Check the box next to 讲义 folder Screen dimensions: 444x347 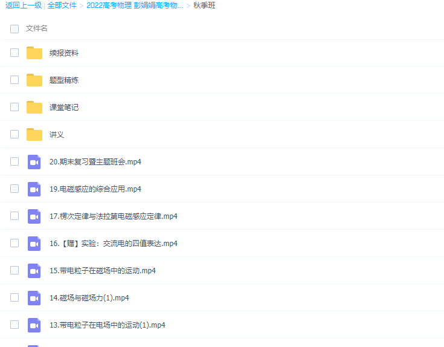(14, 135)
